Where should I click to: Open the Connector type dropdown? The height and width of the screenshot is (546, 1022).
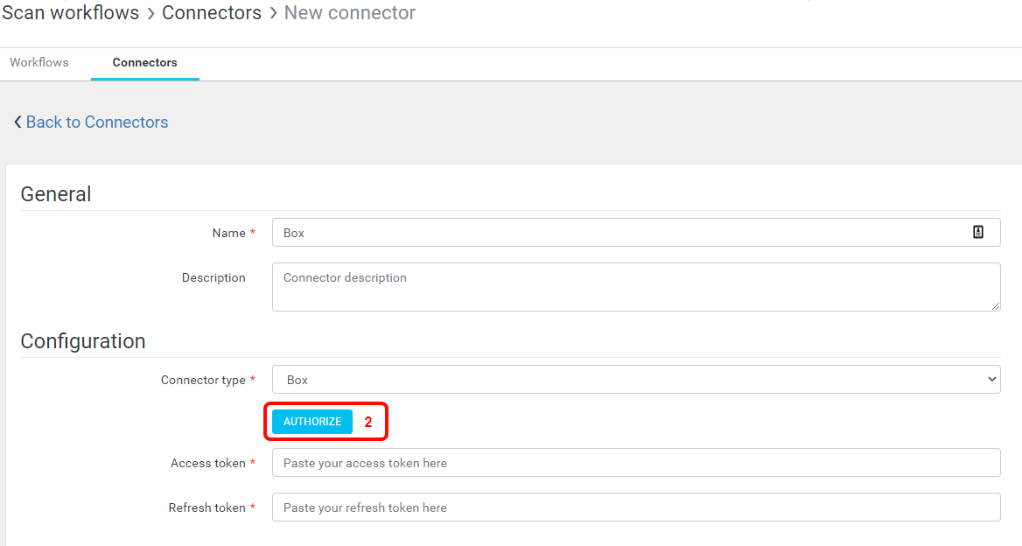(x=636, y=380)
